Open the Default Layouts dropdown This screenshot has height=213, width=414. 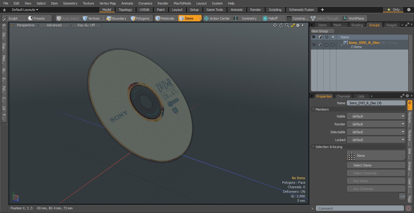tap(25, 10)
